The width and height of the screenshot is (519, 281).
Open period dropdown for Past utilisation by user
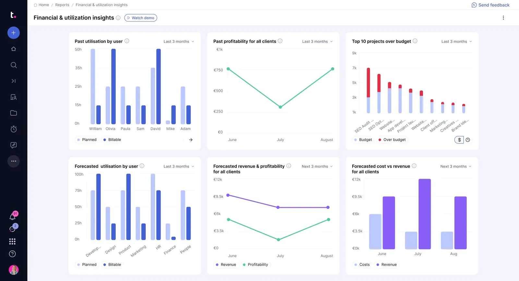point(179,42)
